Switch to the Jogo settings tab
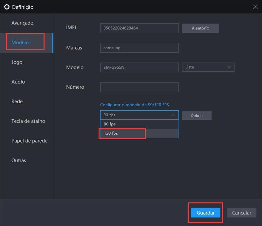Screen dimensions: 262x226 tap(17, 62)
